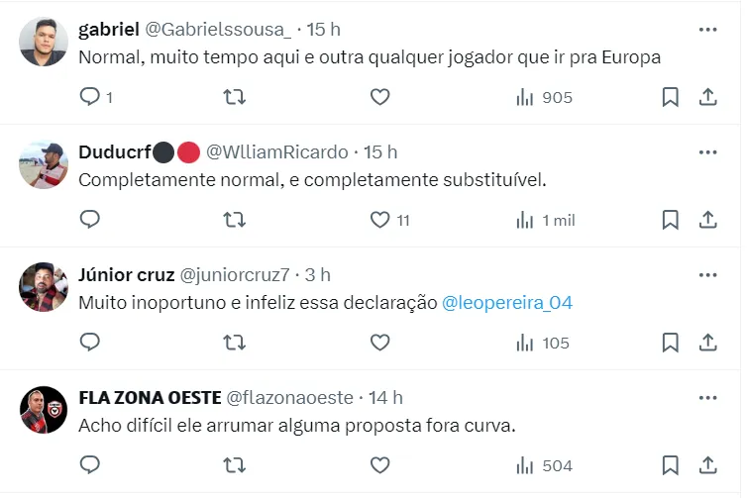This screenshot has width=747, height=498.
Task: Like Júnior cruz's tweet
Action: coord(379,343)
